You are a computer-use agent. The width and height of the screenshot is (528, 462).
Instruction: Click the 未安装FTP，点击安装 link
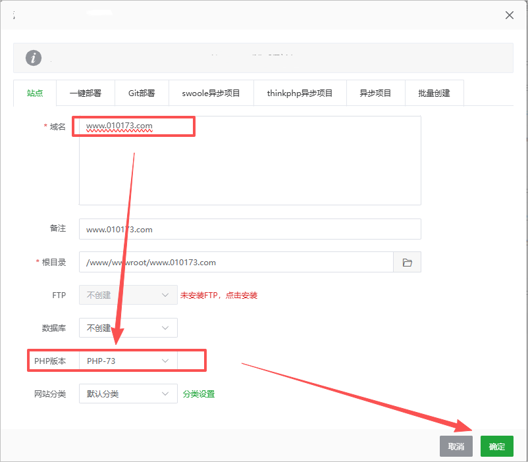(219, 295)
